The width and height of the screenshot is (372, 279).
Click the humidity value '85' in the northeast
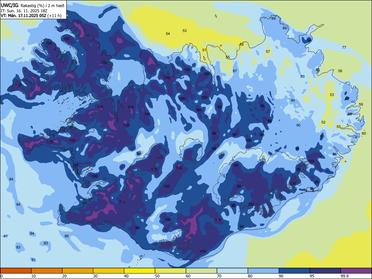[318, 70]
